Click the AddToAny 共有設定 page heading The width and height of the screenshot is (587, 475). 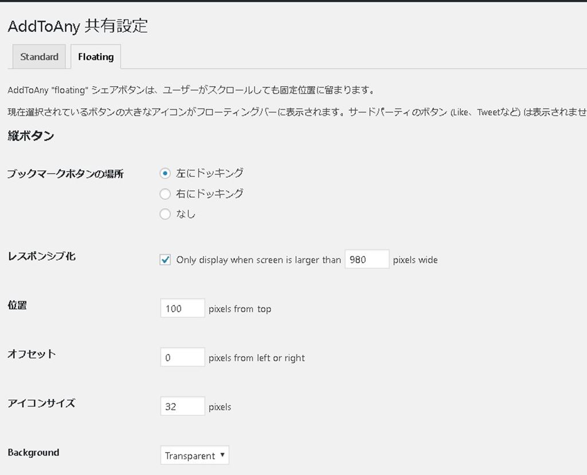tap(77, 26)
